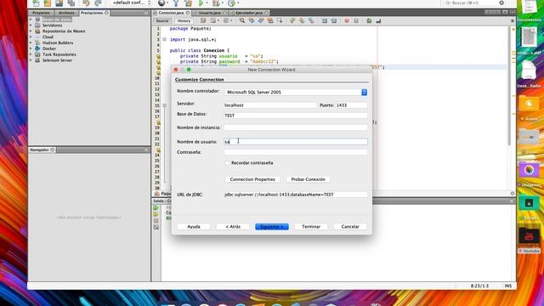Open the Run Project dropdown arrow
544x306 pixels.
pyautogui.click(x=207, y=3)
